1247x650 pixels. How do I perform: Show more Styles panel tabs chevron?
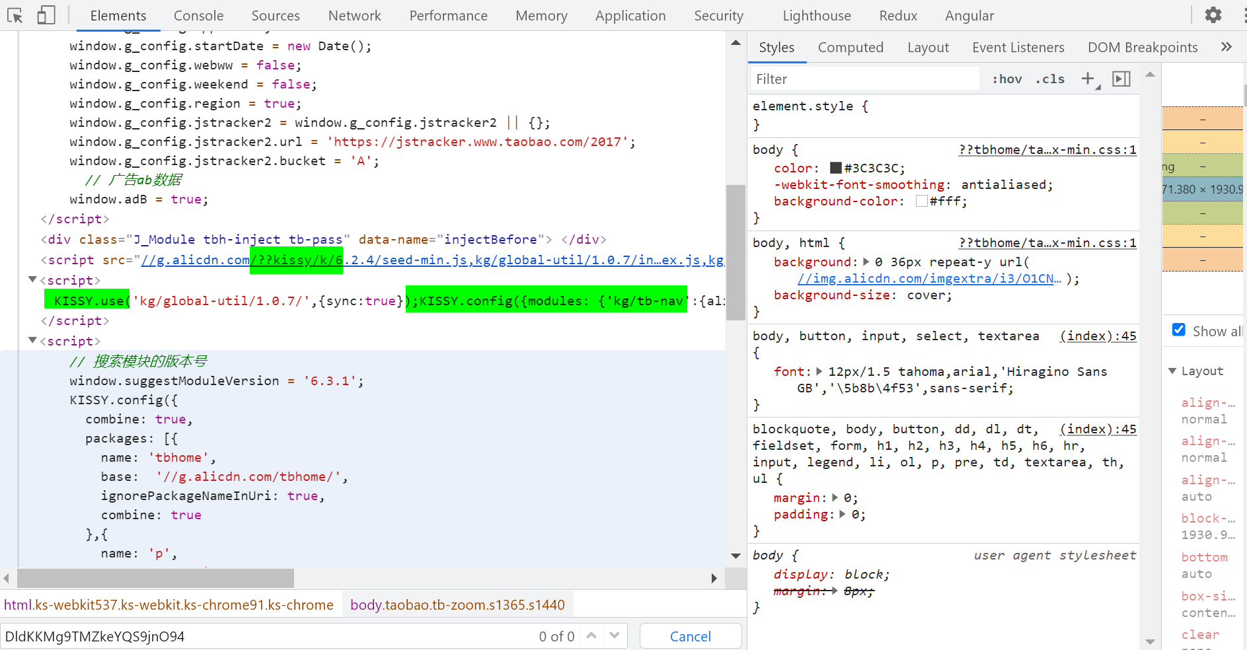1227,47
